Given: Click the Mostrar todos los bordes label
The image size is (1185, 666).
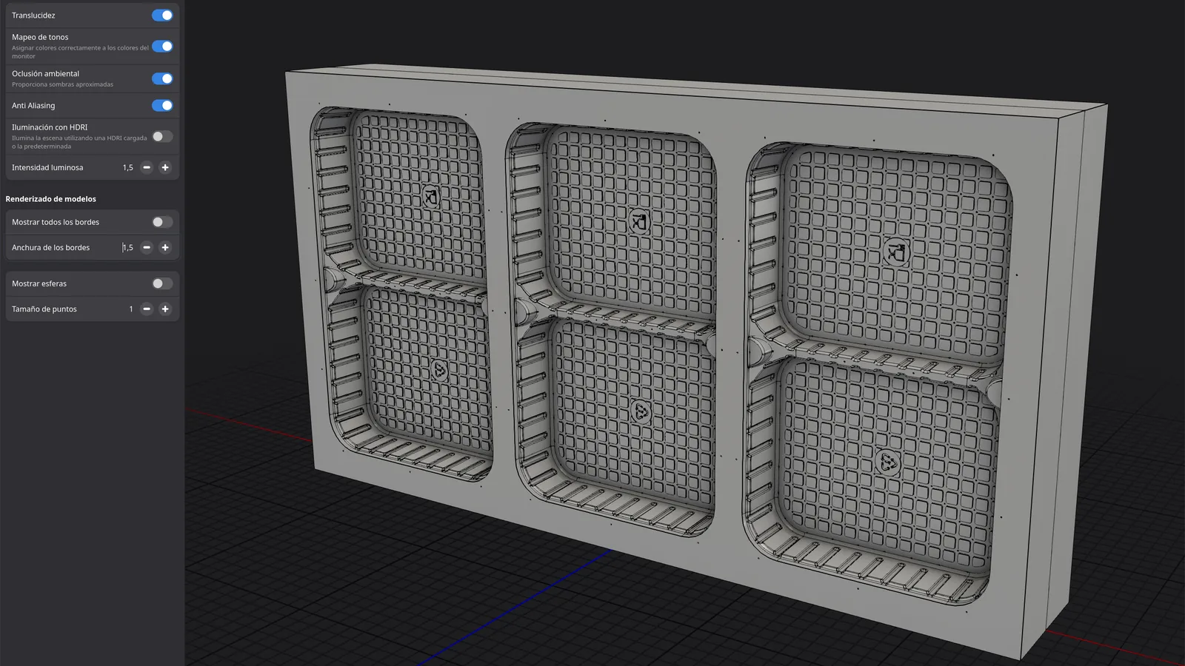Looking at the screenshot, I should (56, 222).
